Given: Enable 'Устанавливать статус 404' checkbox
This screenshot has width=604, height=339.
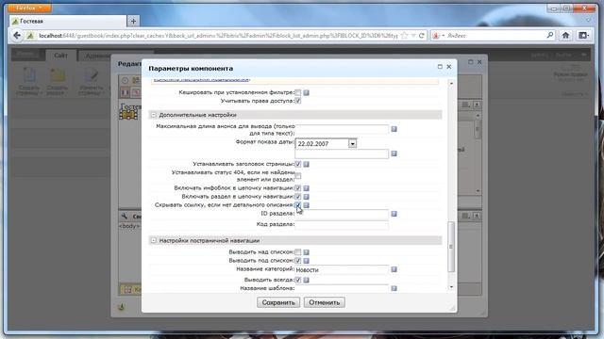Looking at the screenshot, I should tap(298, 176).
